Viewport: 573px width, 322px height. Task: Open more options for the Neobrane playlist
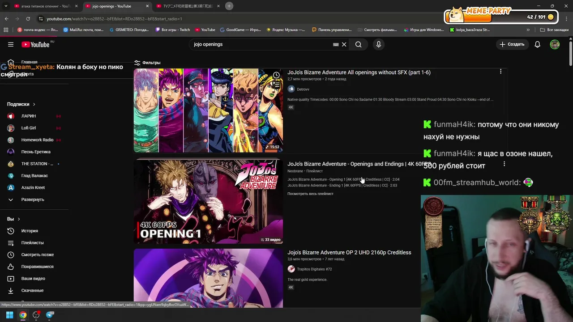[x=504, y=164]
